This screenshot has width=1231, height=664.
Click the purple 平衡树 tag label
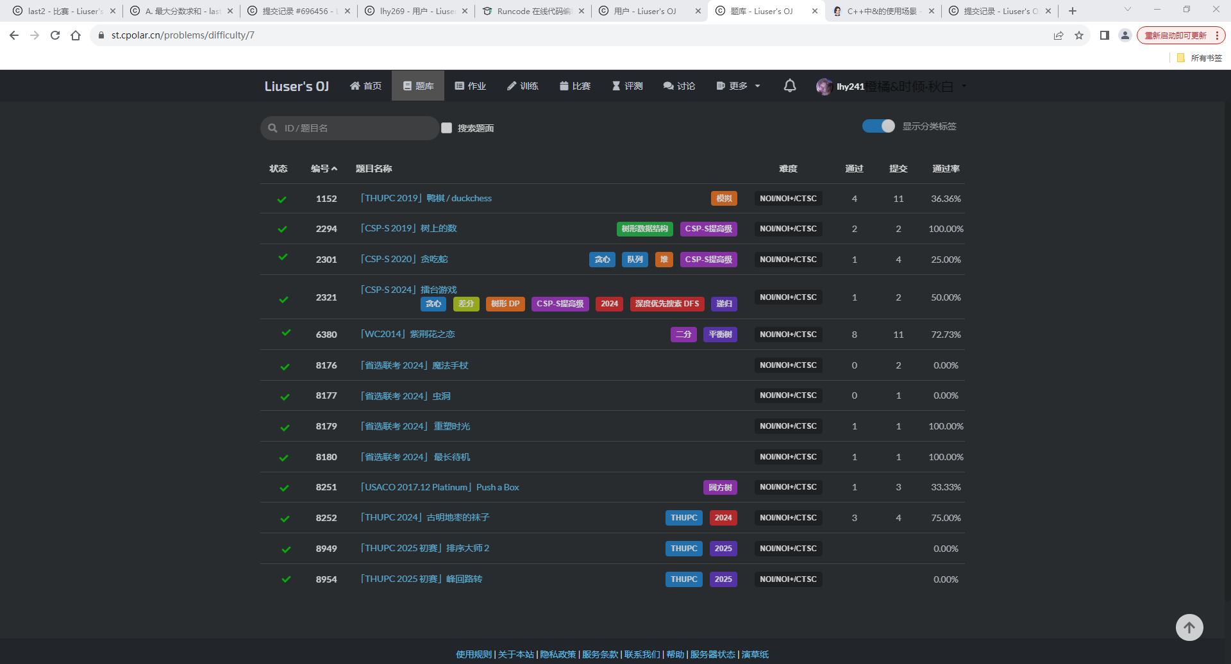point(720,335)
